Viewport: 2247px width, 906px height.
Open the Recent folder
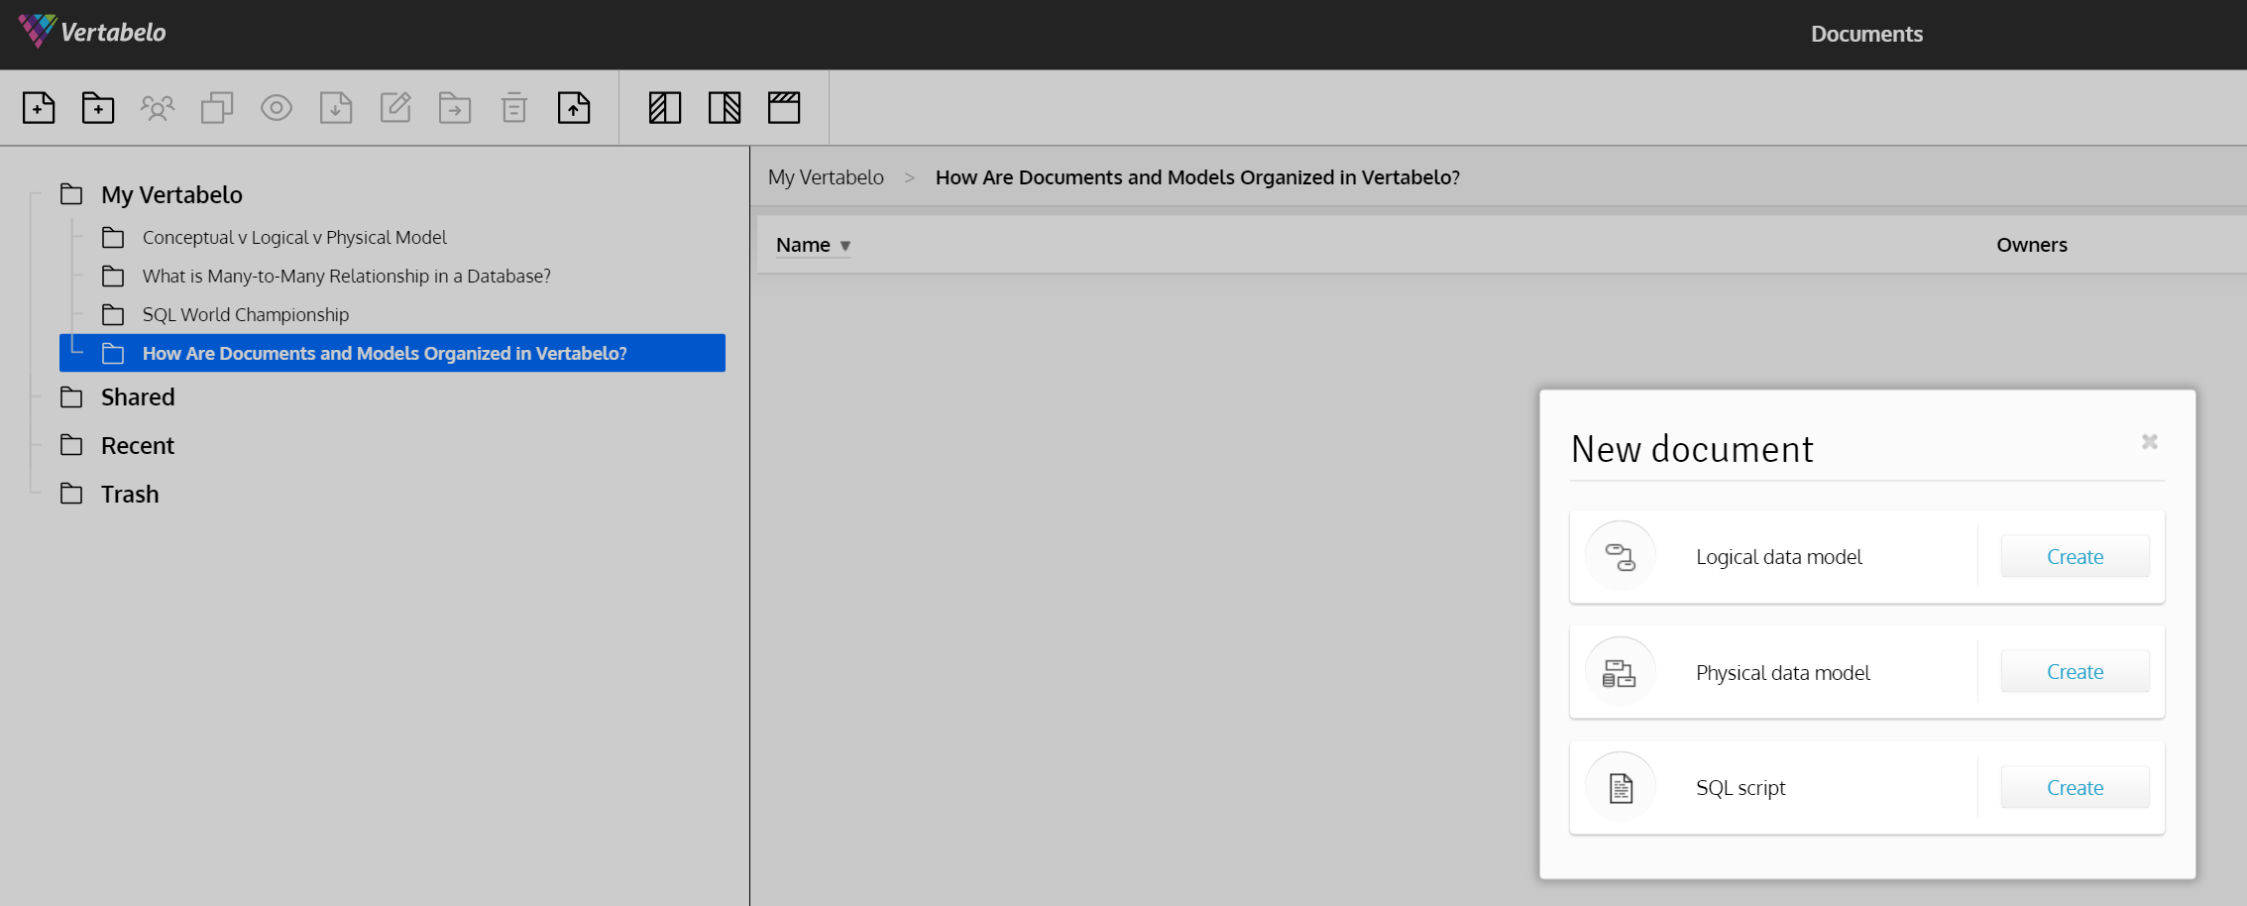(138, 445)
